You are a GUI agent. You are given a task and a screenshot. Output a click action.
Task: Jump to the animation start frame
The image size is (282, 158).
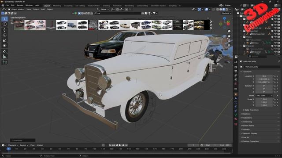[x=110, y=145]
